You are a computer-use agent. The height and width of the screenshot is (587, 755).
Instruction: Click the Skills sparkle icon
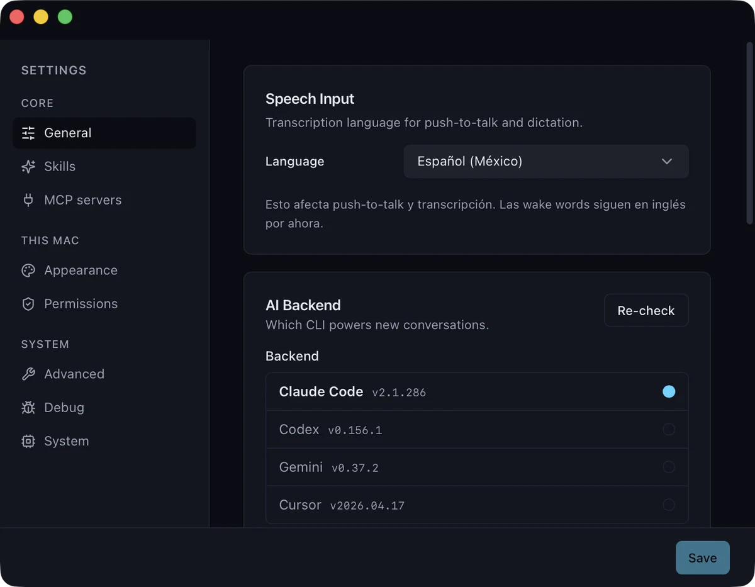click(x=28, y=167)
